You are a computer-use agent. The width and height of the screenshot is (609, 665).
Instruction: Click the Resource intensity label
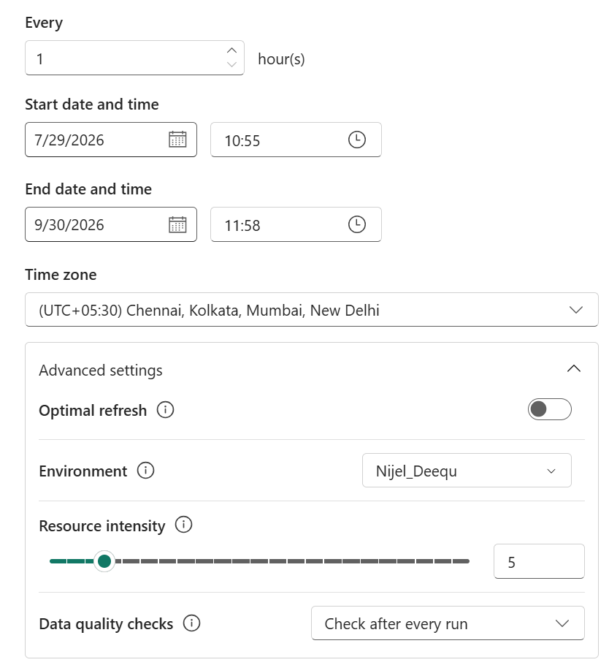(102, 526)
